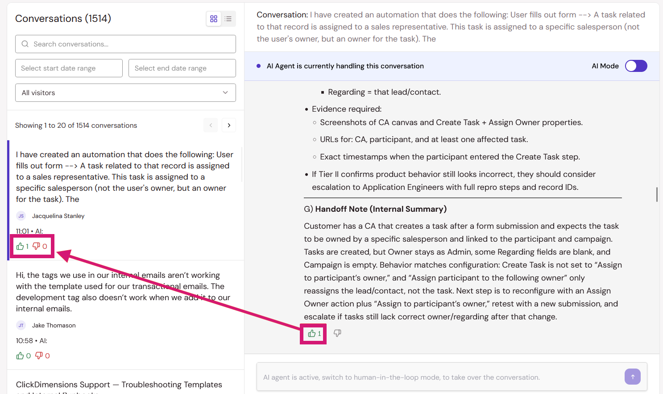
Task: Toggle the AI Mode switch
Action: click(x=636, y=66)
